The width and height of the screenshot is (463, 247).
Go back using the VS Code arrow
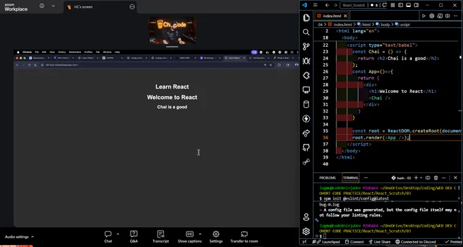pos(328,5)
